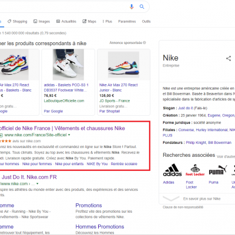Viewport: 235px width, 235px height.
Task: Click the LaBoutiqueOfficielle.com seller link
Action: 64,101
